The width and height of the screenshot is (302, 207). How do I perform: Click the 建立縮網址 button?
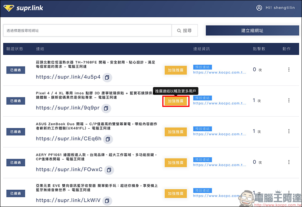coord(252,30)
